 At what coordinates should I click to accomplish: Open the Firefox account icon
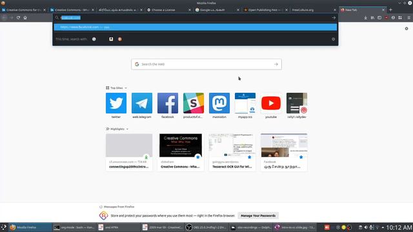coord(393,17)
